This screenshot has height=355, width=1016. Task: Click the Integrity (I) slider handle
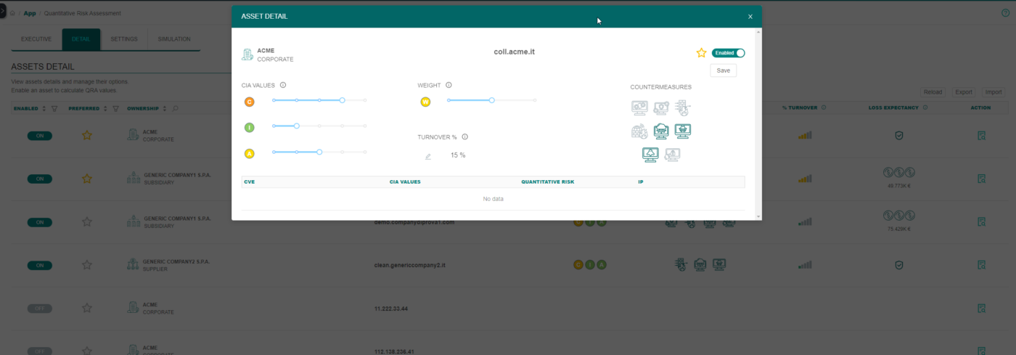297,126
